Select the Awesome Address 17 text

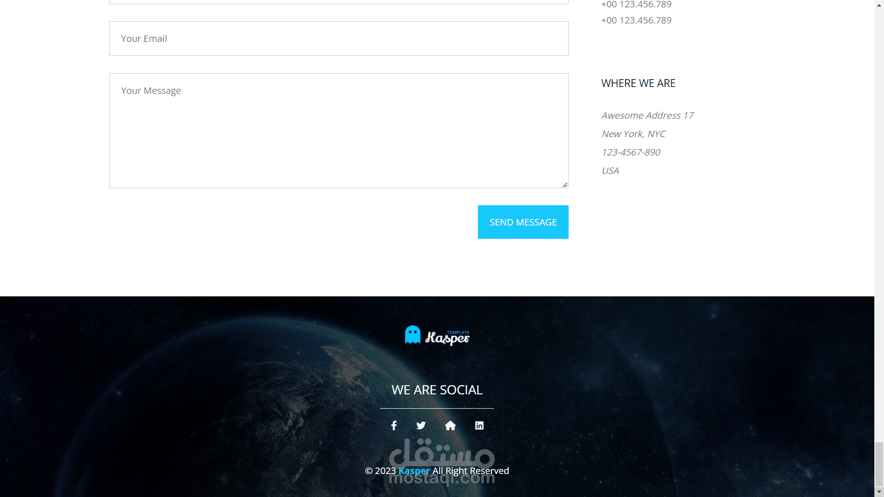coord(647,116)
